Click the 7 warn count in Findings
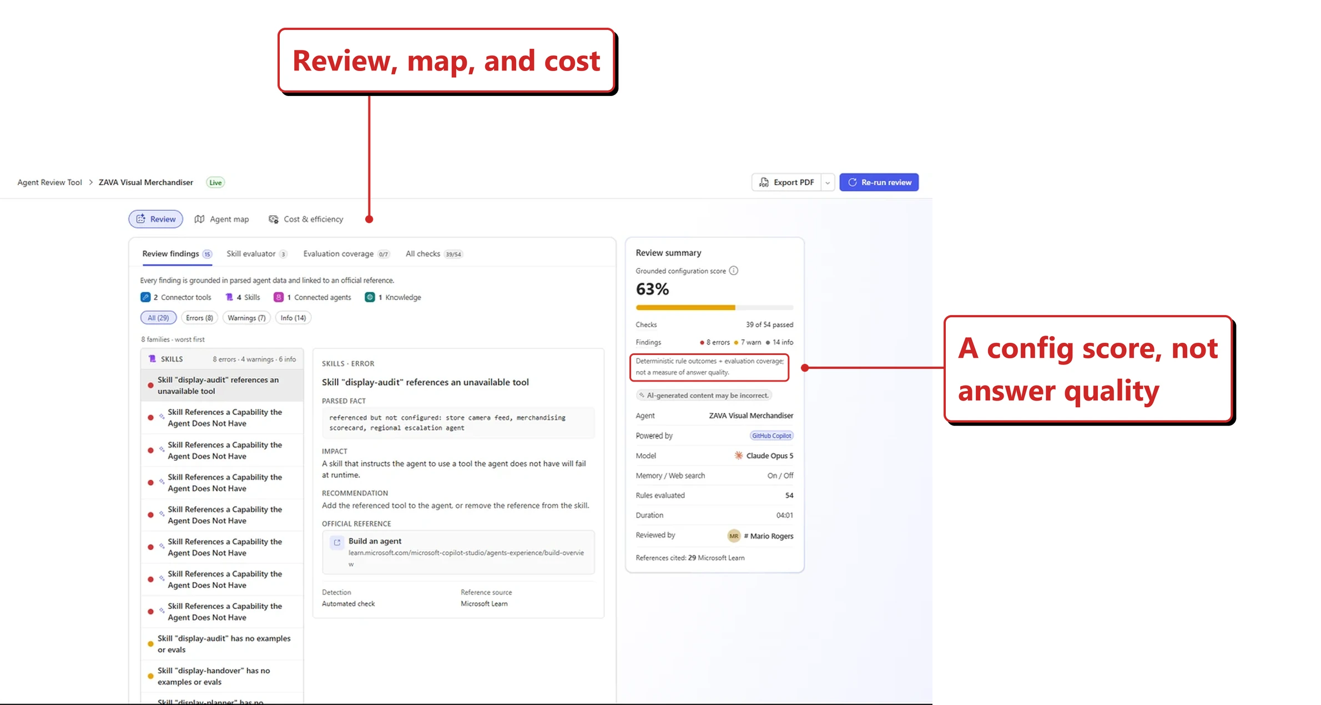1321x705 pixels. [x=747, y=343]
